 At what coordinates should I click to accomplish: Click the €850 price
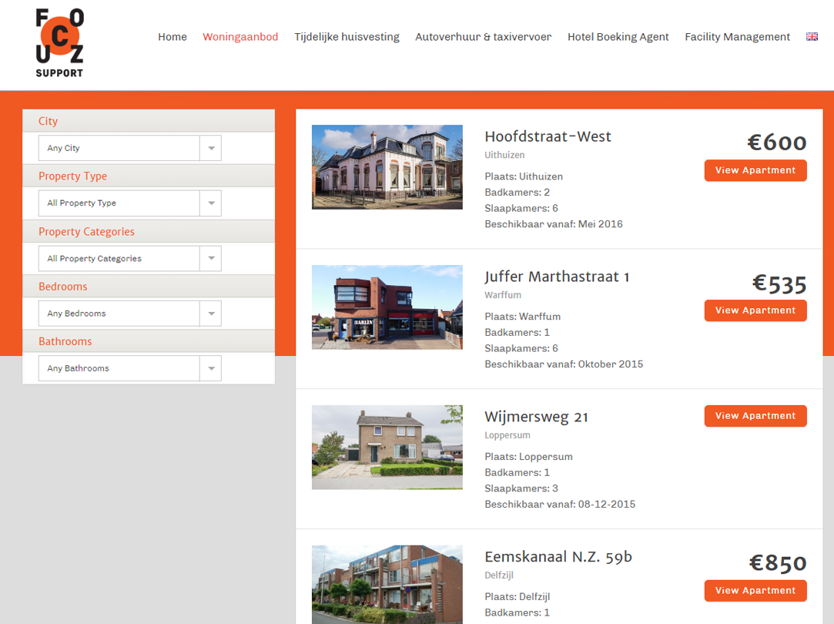click(x=778, y=563)
